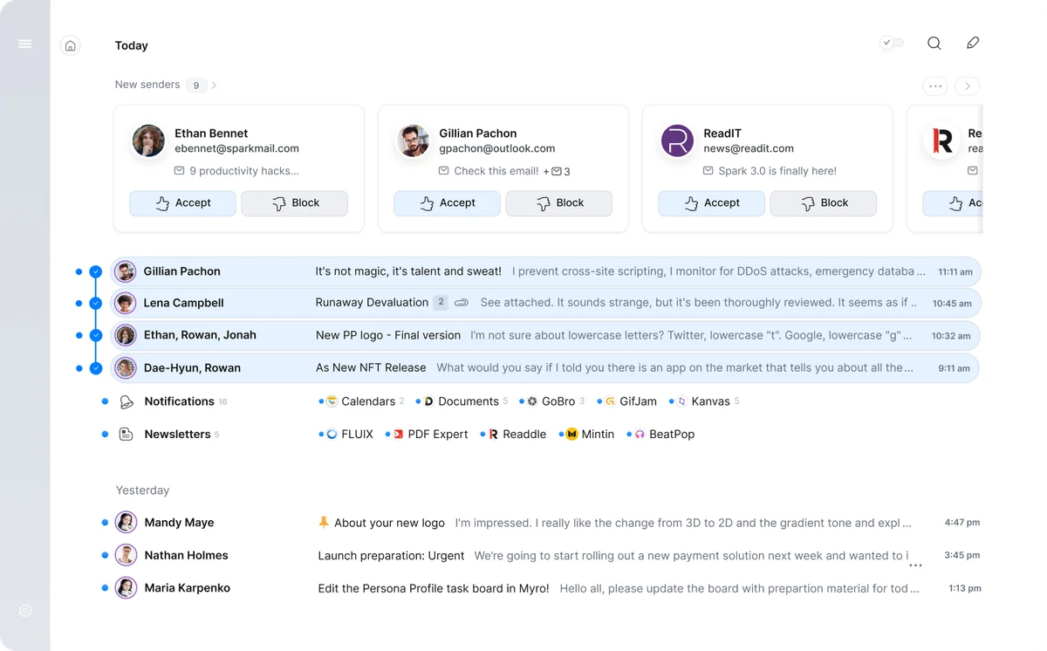Viewport: 1047px width, 651px height.
Task: Open the sidebar hamburger menu
Action: (x=24, y=43)
